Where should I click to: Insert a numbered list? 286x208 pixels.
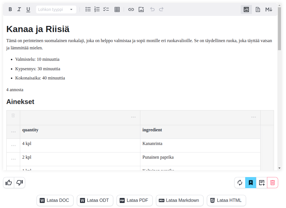[x=97, y=9]
